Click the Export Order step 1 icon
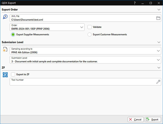Image resolution: width=163 pixels, height=124 pixels. click(5, 17)
